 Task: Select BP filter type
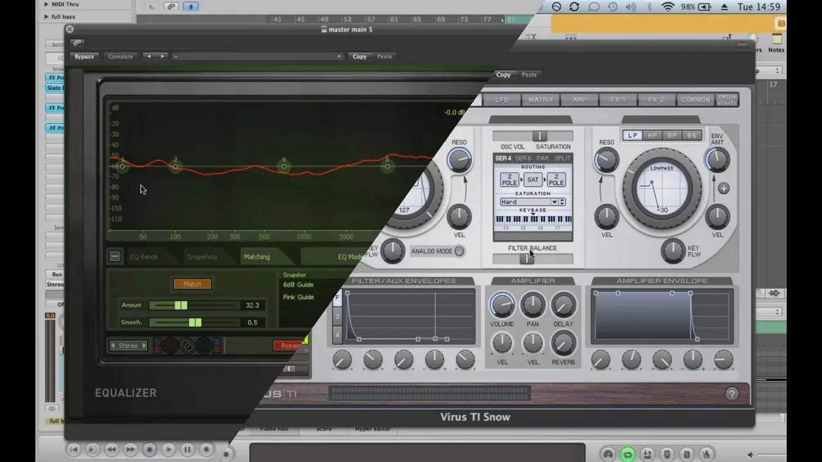point(672,135)
